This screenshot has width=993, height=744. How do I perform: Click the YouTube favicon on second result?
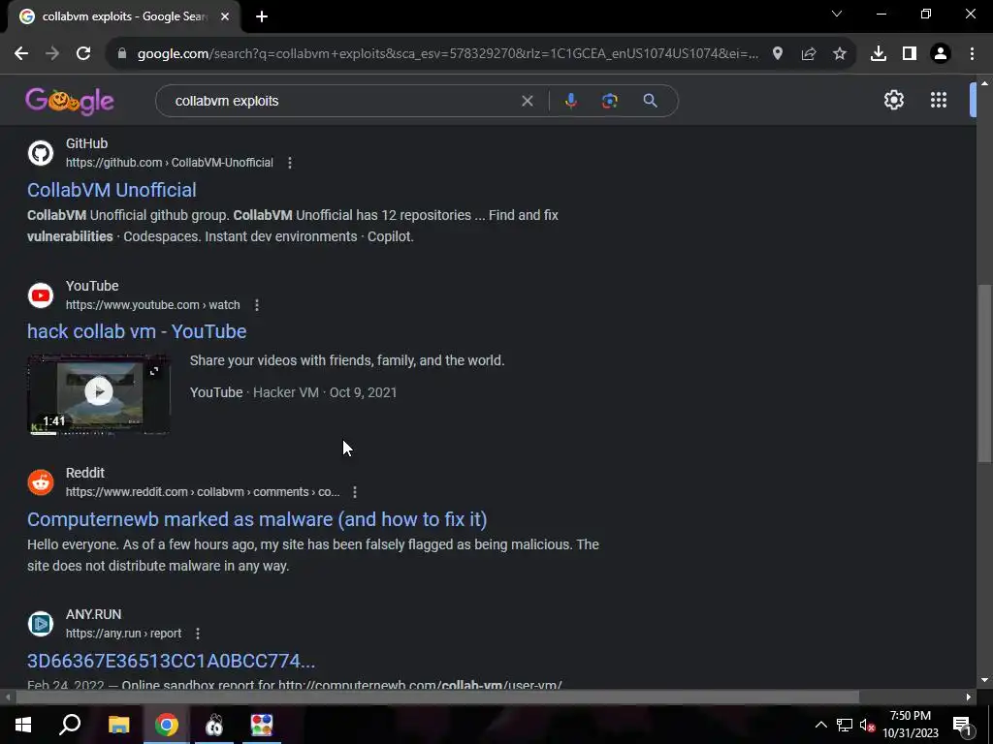click(41, 295)
